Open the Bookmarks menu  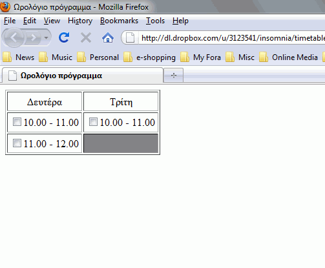click(x=119, y=21)
